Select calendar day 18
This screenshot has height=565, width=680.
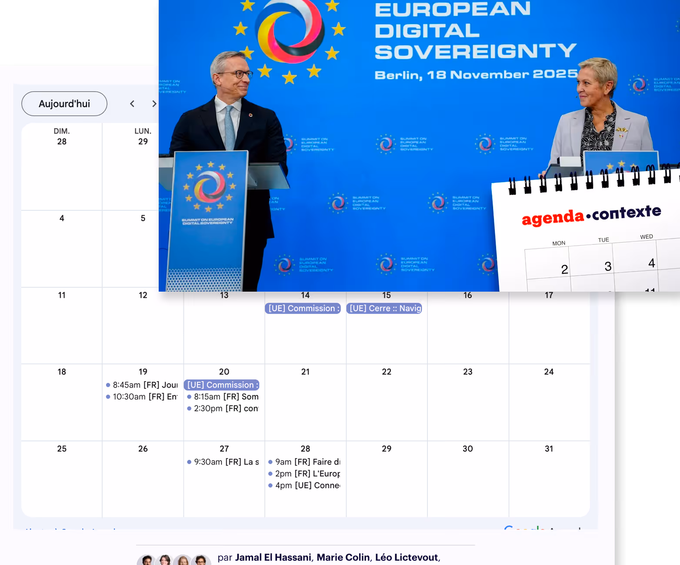62,372
